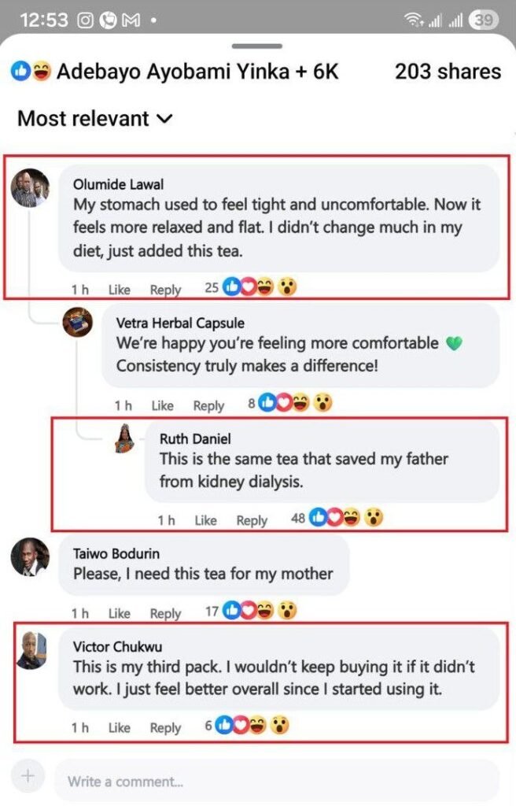Like Olumide Lawal's comment
This screenshot has width=516, height=806.
(x=120, y=289)
